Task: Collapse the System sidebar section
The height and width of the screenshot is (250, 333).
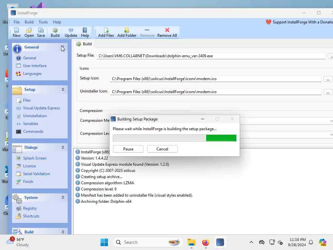Action: [x=63, y=198]
